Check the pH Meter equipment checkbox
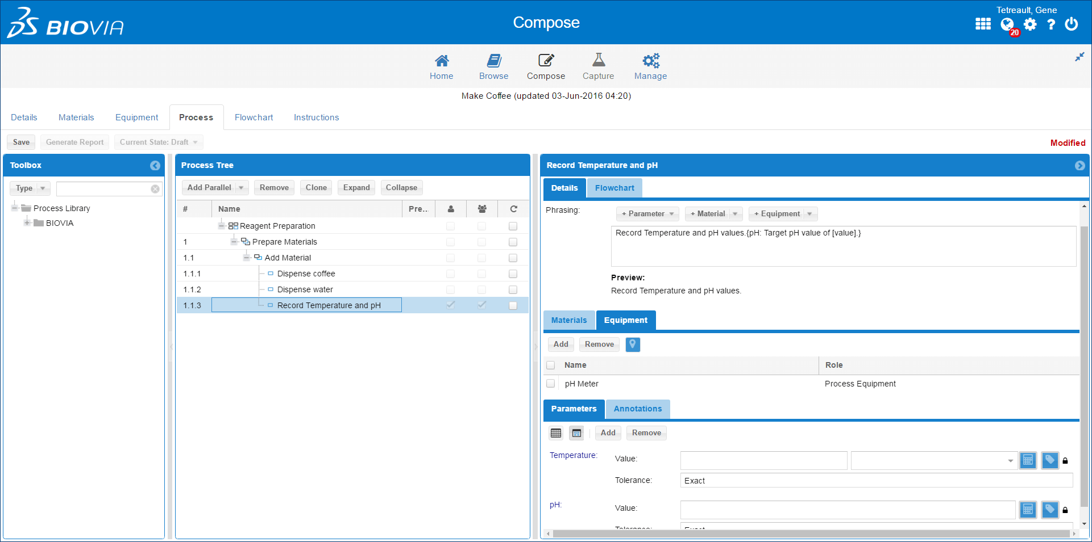Viewport: 1092px width, 542px height. pyautogui.click(x=550, y=384)
